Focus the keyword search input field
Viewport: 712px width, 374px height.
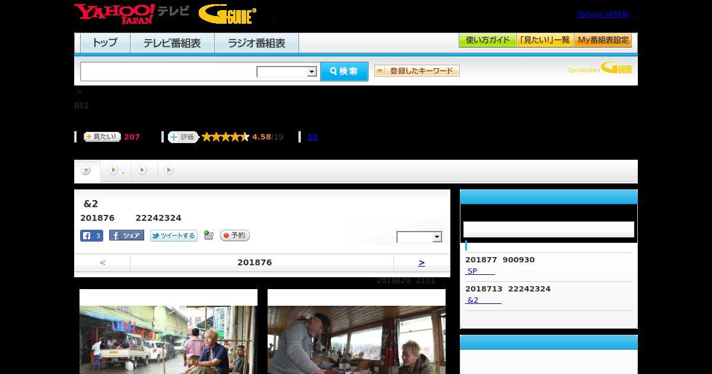(x=168, y=71)
